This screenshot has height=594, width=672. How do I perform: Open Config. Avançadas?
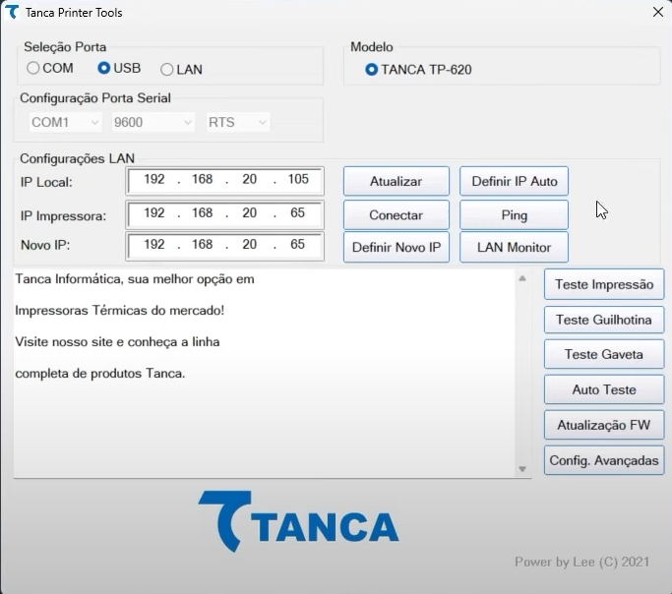(604, 460)
